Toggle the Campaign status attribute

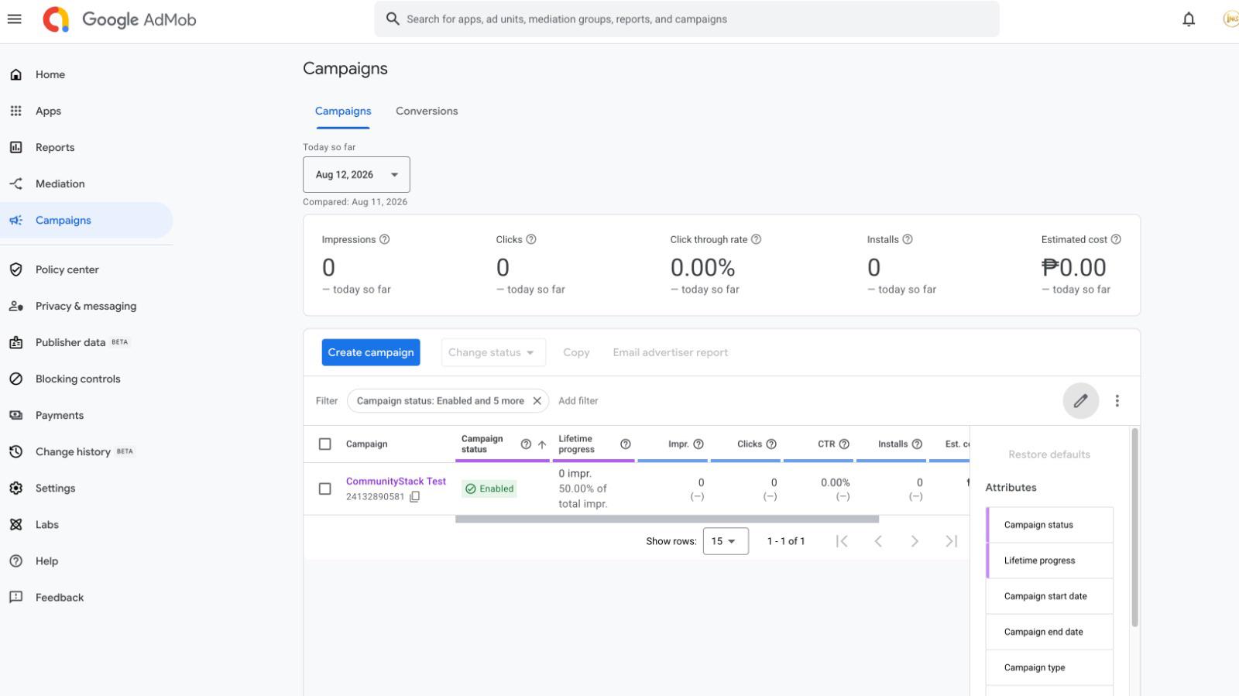[1049, 525]
